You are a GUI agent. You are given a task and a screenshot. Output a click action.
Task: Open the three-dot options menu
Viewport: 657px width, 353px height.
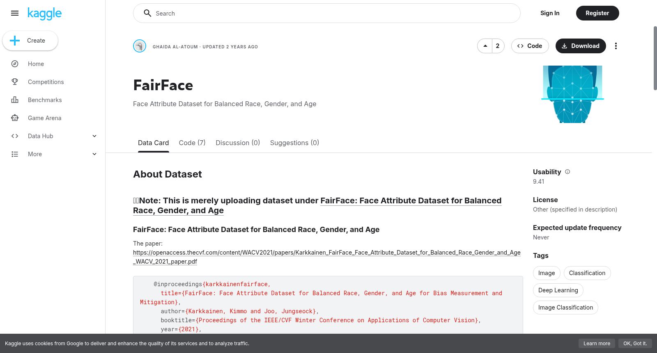coord(616,46)
